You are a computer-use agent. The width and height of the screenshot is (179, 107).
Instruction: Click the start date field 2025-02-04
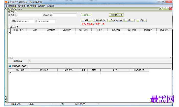[x=26, y=21]
